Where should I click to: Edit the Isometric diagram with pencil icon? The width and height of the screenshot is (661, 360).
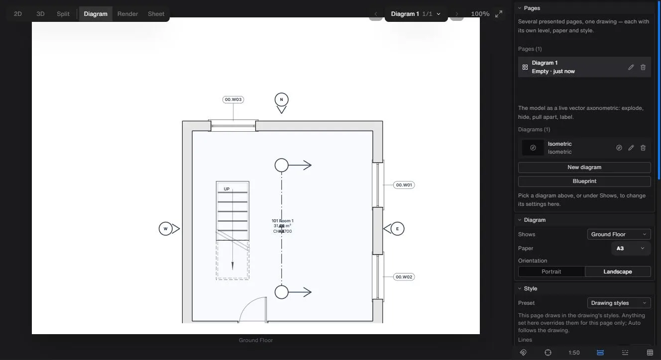(631, 148)
